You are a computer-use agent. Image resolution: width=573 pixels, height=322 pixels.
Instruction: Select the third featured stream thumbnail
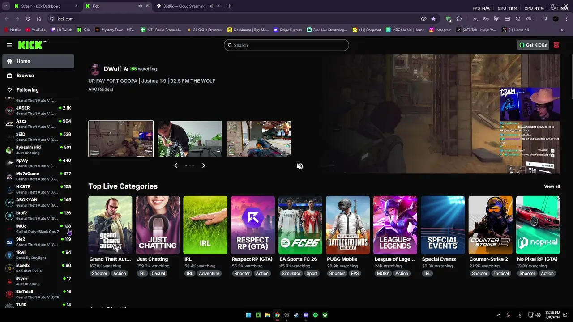[258, 139]
